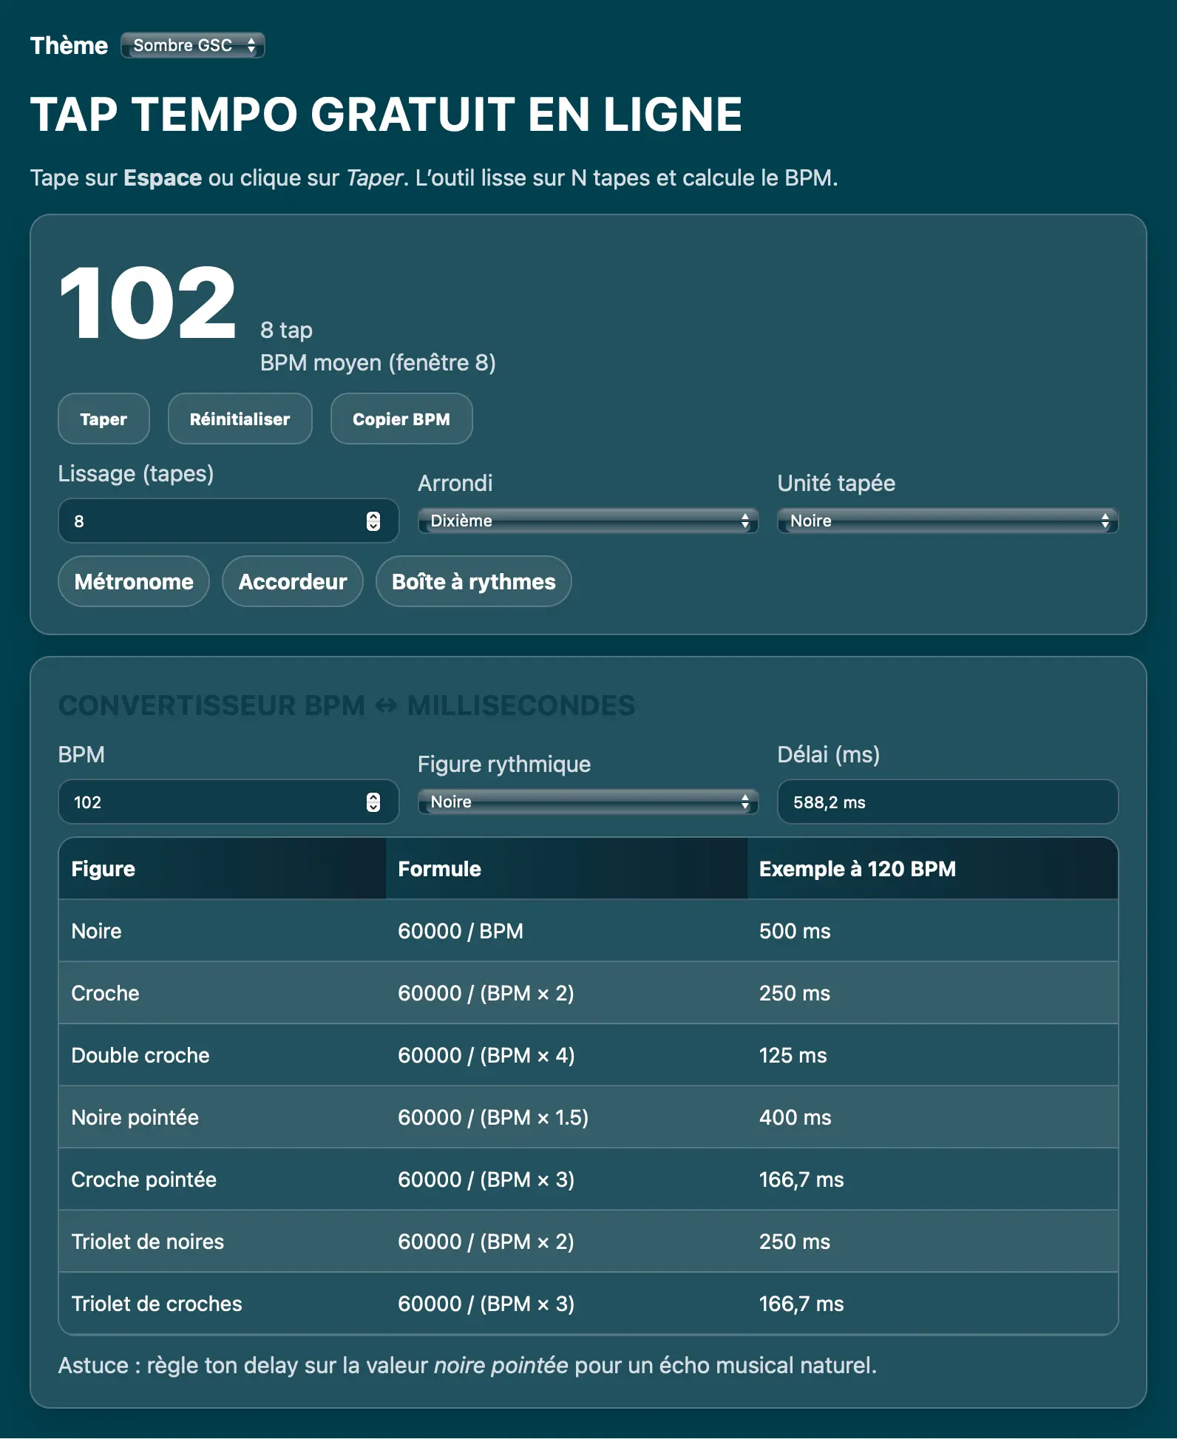Click Copier BPM button
This screenshot has height=1439, width=1177.
click(x=401, y=419)
